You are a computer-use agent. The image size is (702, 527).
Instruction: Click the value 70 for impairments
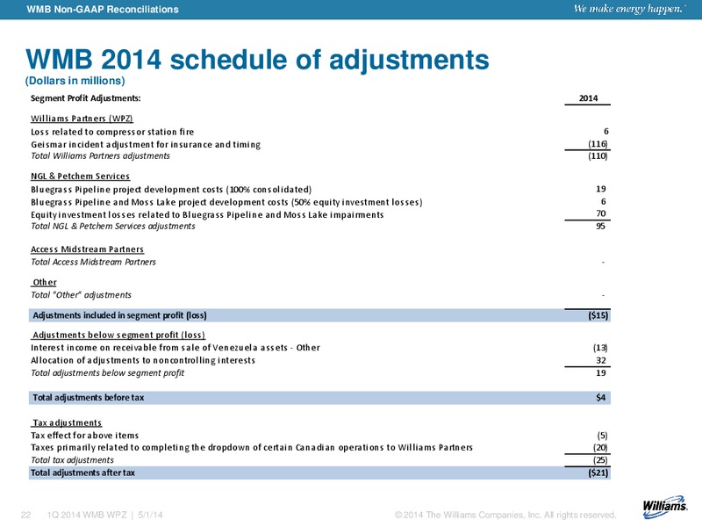pyautogui.click(x=601, y=213)
